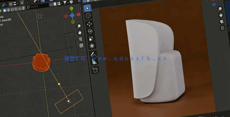Open display mode dropdown next to bookmark

[x=60, y=3]
